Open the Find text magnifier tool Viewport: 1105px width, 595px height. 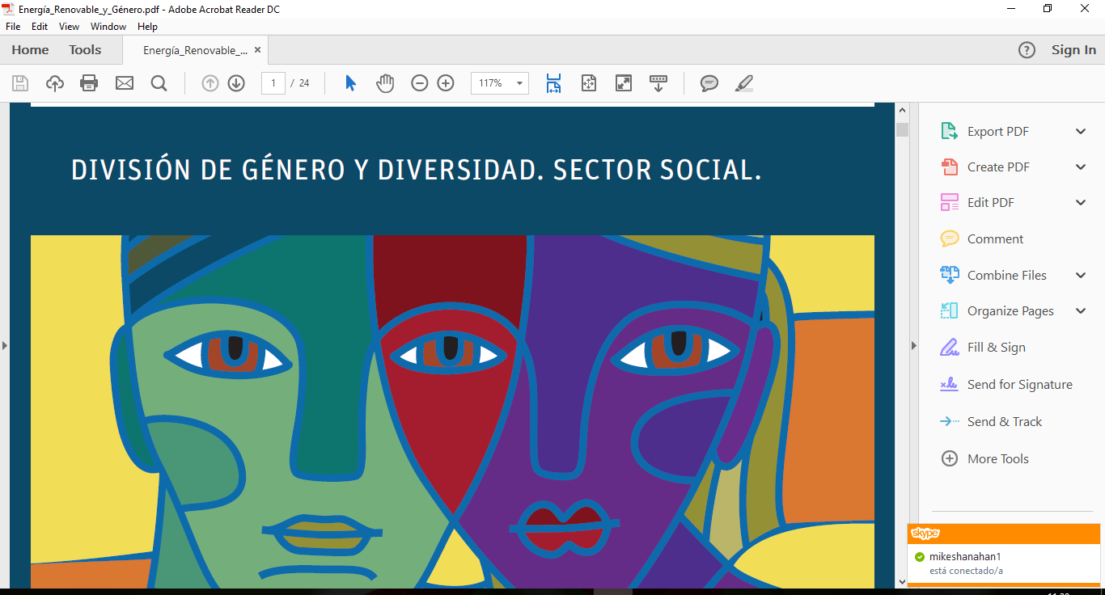pos(159,82)
